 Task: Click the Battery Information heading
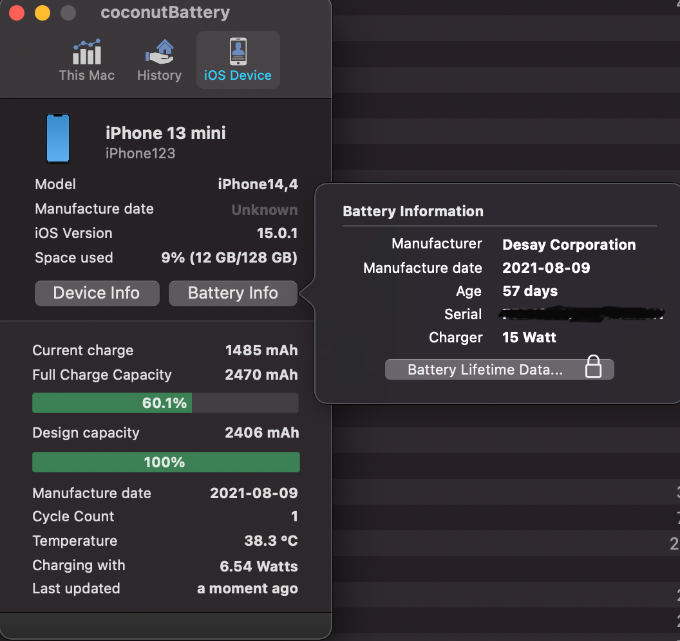click(x=413, y=211)
